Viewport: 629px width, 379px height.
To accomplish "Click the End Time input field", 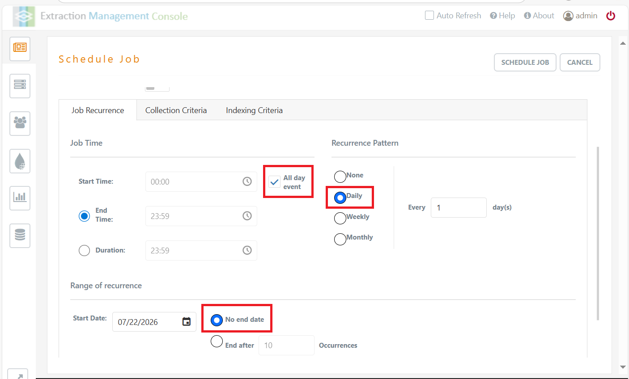I will click(x=201, y=216).
